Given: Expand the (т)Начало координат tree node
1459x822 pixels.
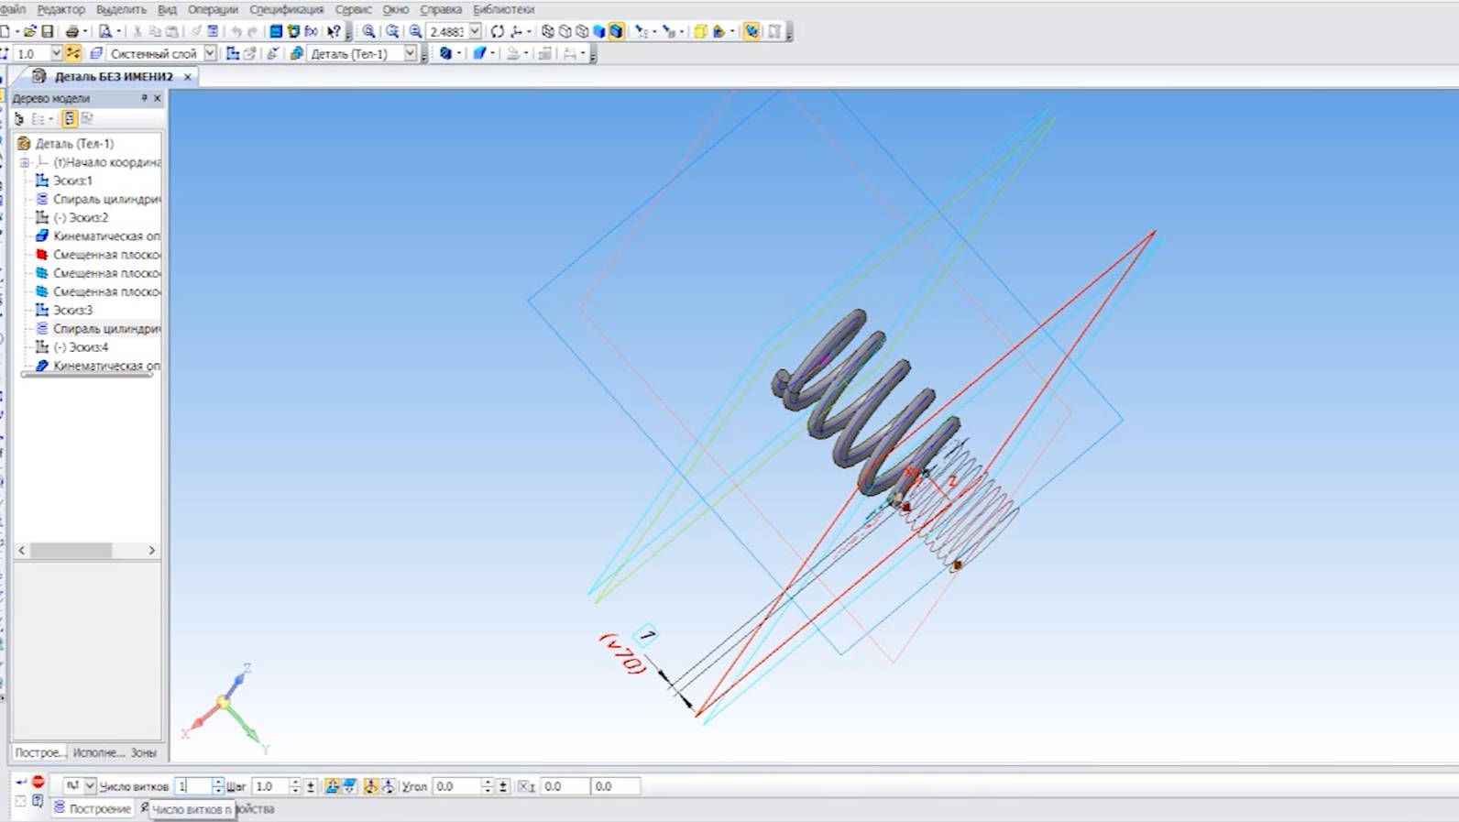Looking at the screenshot, I should pos(25,162).
